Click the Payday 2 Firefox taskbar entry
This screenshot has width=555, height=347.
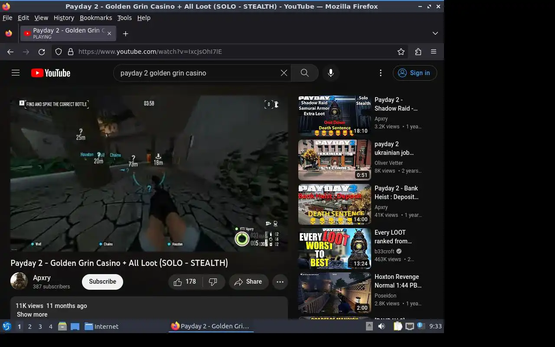[x=211, y=326]
